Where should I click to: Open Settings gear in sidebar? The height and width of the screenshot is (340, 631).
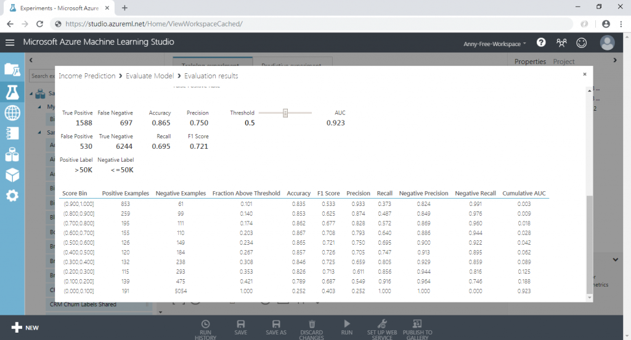[x=12, y=196]
